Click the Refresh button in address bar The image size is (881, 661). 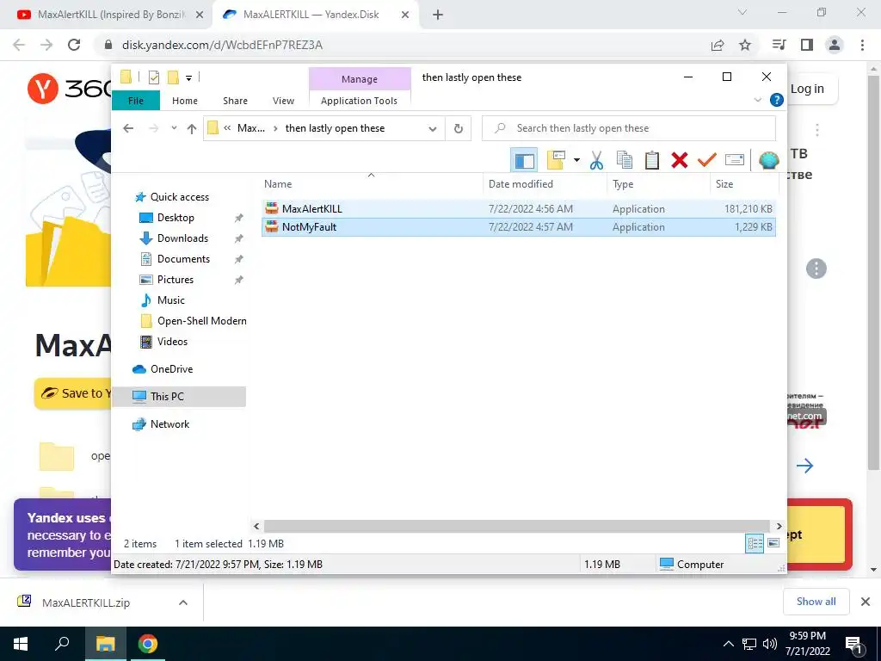tap(459, 128)
